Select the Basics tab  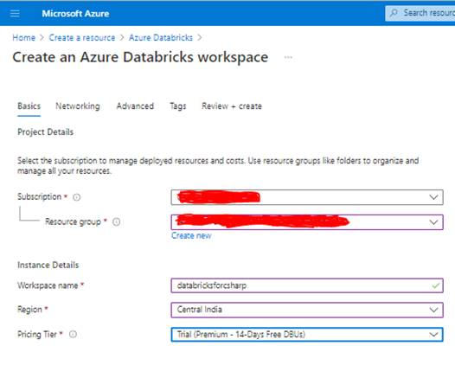[29, 106]
